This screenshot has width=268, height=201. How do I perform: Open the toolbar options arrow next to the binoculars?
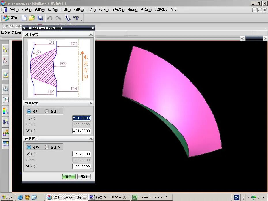point(81,20)
